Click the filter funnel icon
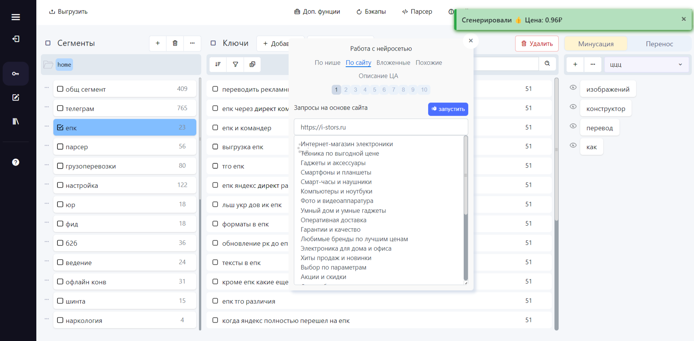 [x=235, y=64]
